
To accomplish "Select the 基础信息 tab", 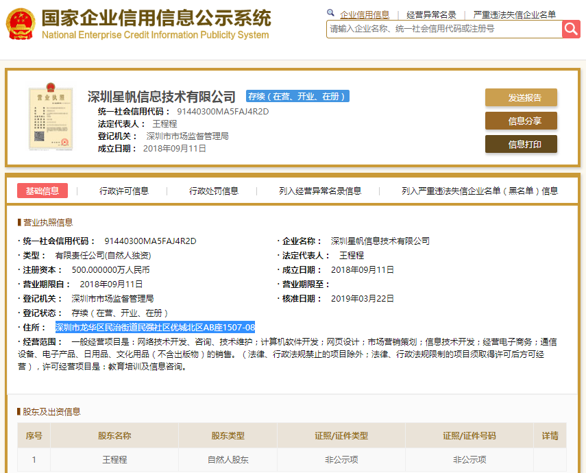I will coord(43,191).
